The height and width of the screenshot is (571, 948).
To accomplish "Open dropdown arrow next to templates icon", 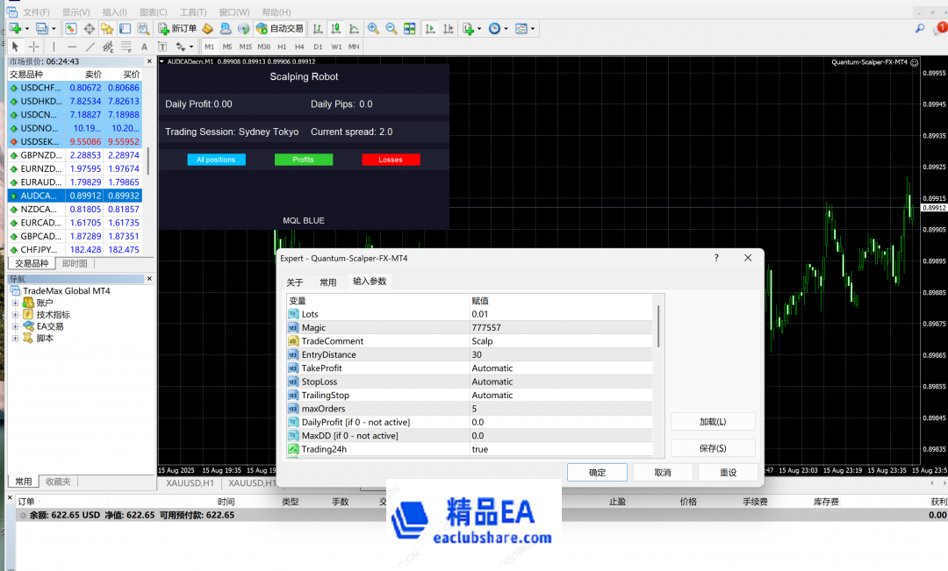I will [533, 28].
